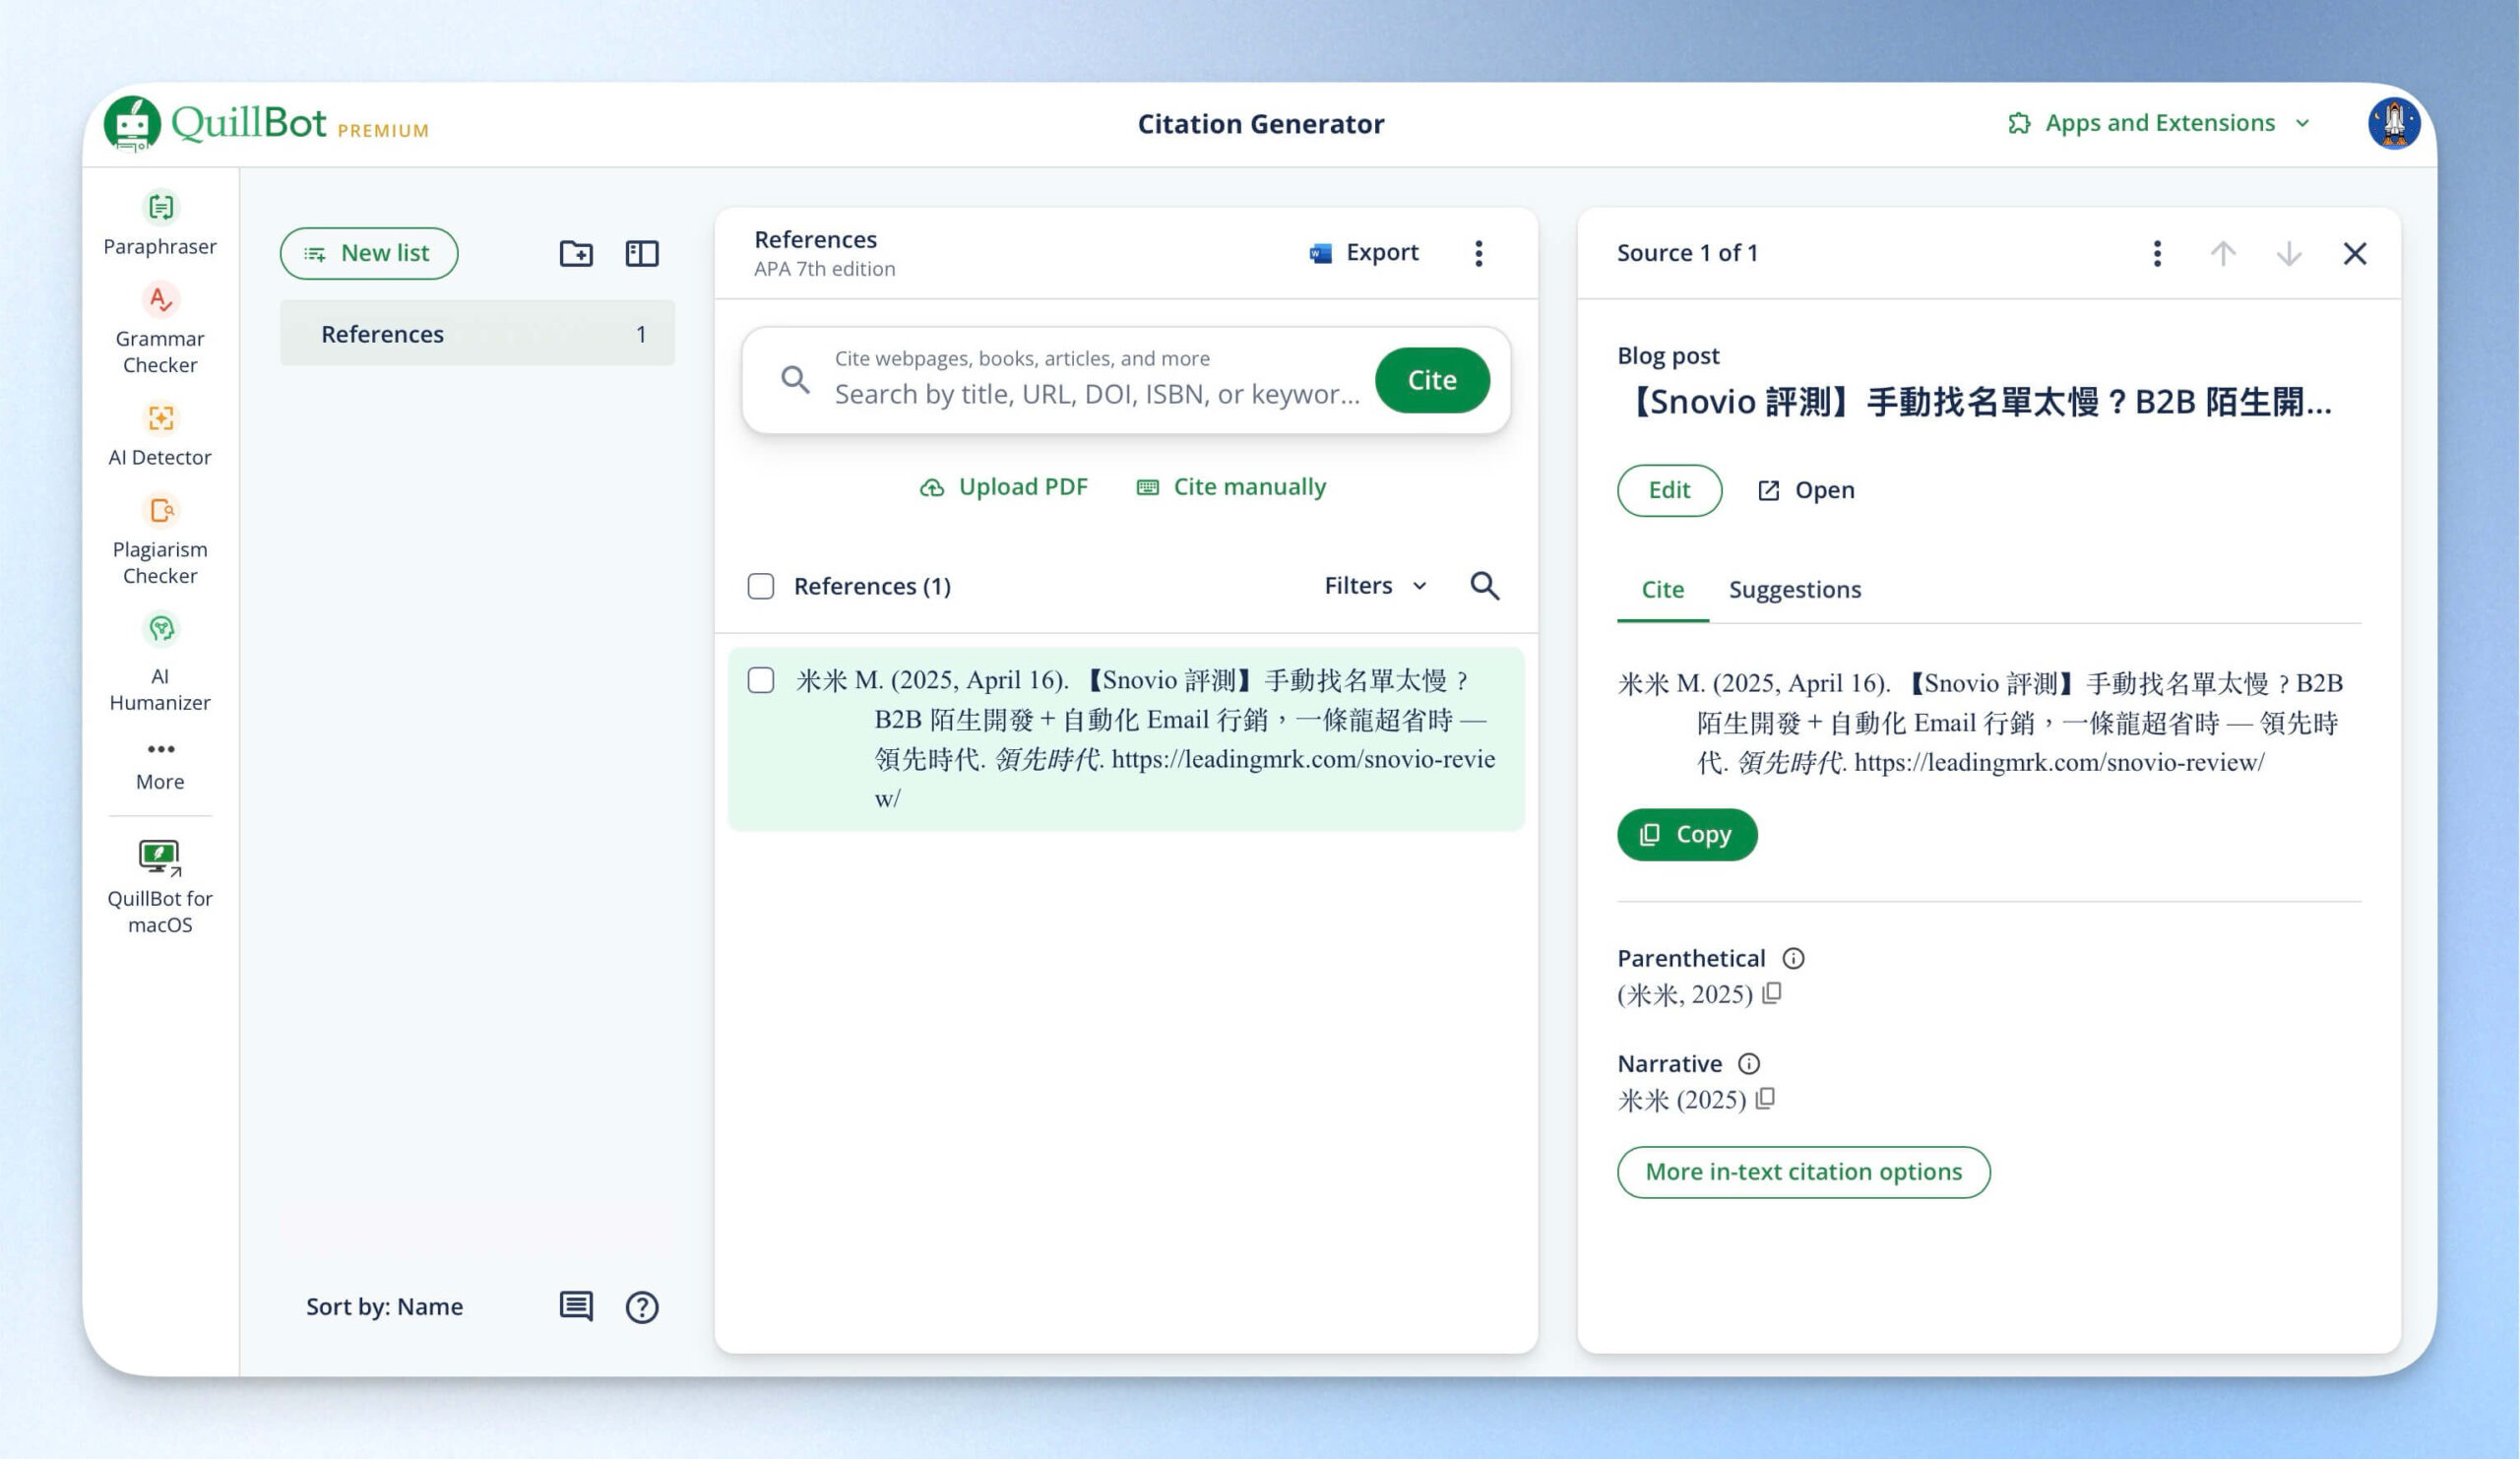Switch to the Suggestions tab
2520x1459 pixels.
click(x=1795, y=590)
